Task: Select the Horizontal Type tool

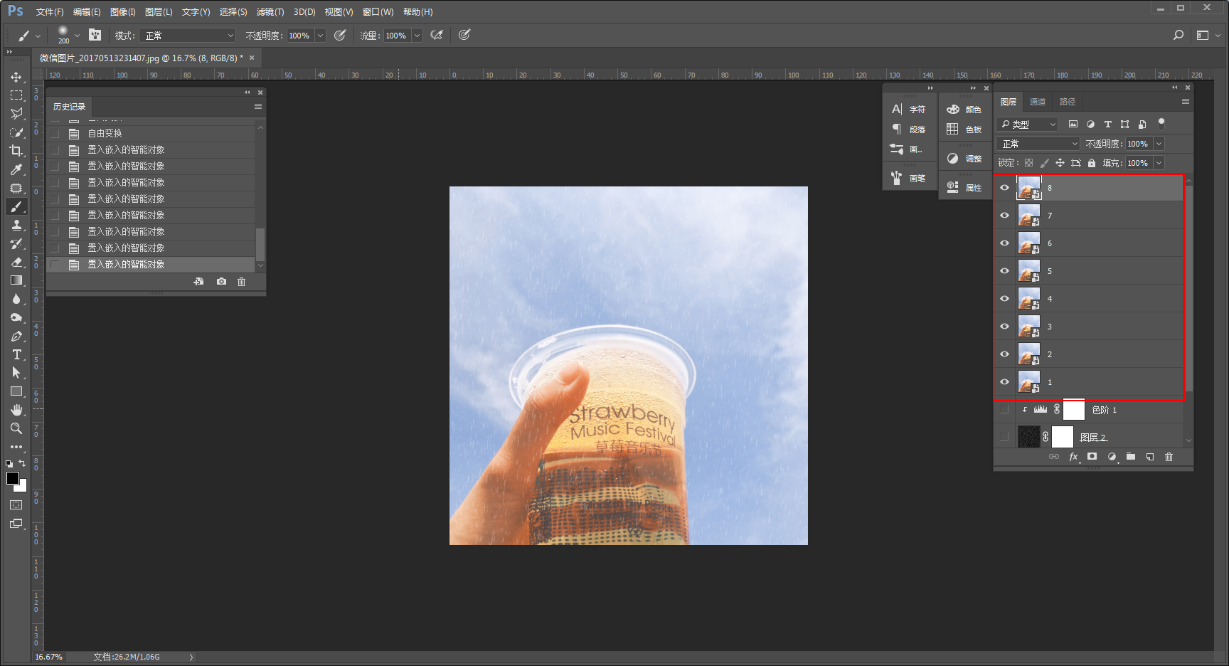Action: tap(16, 354)
